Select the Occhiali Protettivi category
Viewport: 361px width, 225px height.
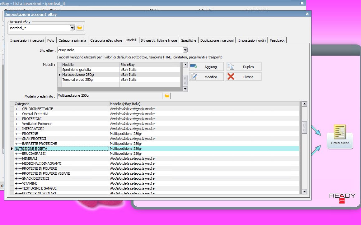tap(154, 114)
